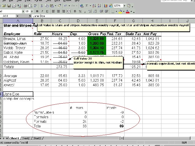
Task: Click the Save icon in toolbar
Action: click(9, 6)
